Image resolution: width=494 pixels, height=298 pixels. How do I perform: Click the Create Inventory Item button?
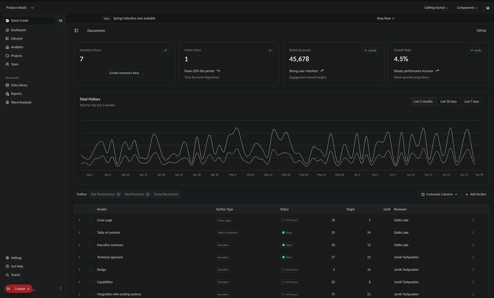(124, 73)
